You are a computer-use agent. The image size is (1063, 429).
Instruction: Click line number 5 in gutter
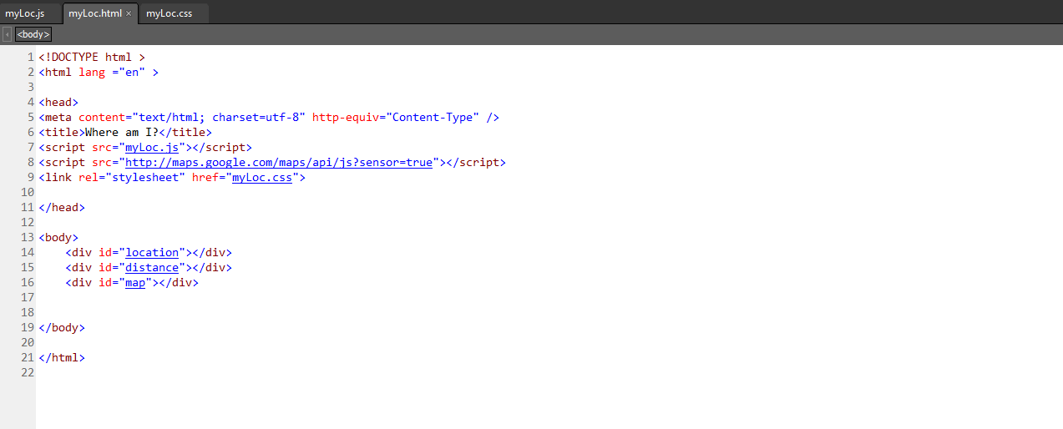[x=30, y=118]
